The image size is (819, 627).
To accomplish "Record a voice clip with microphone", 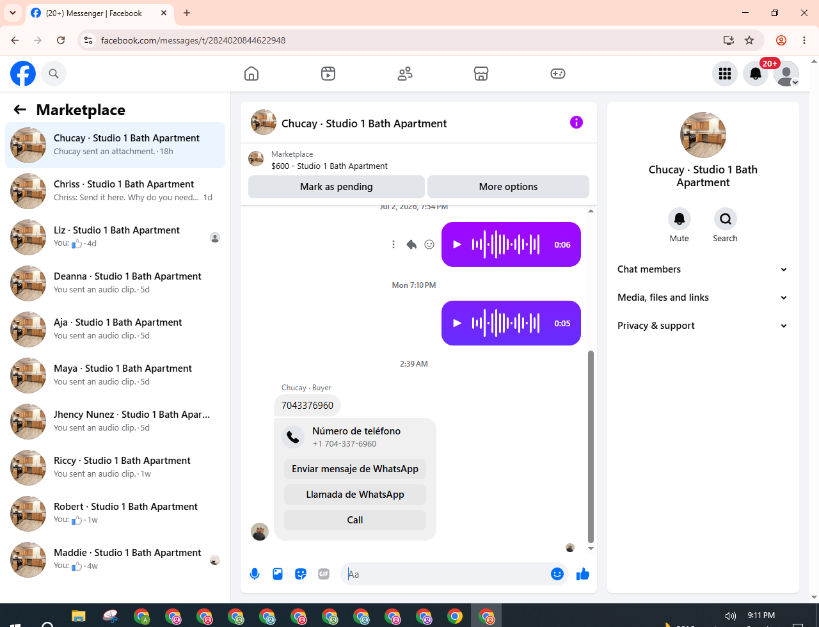I will click(x=255, y=574).
